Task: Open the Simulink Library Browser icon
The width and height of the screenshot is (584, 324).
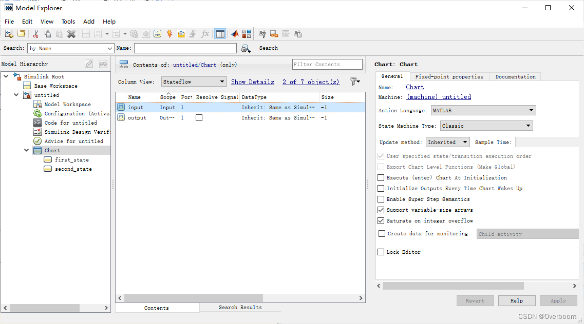Action: tap(247, 34)
